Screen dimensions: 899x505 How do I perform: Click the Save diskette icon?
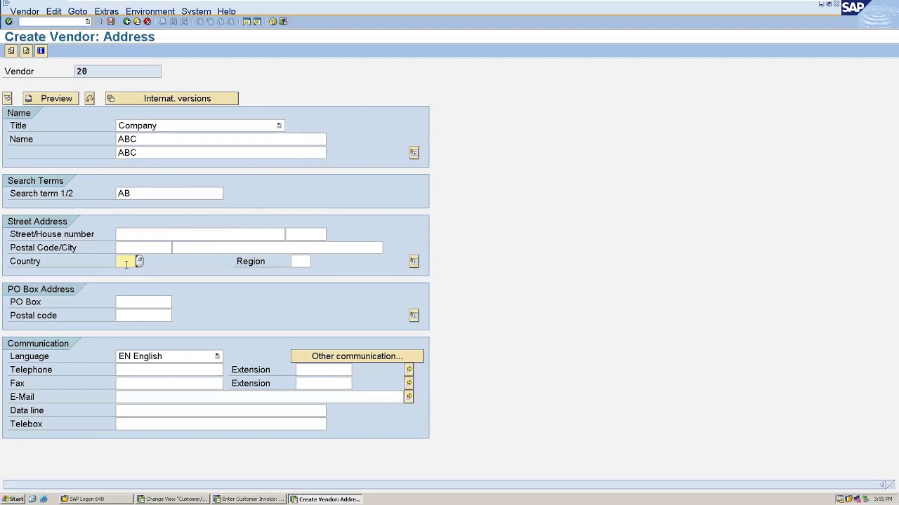coord(110,22)
